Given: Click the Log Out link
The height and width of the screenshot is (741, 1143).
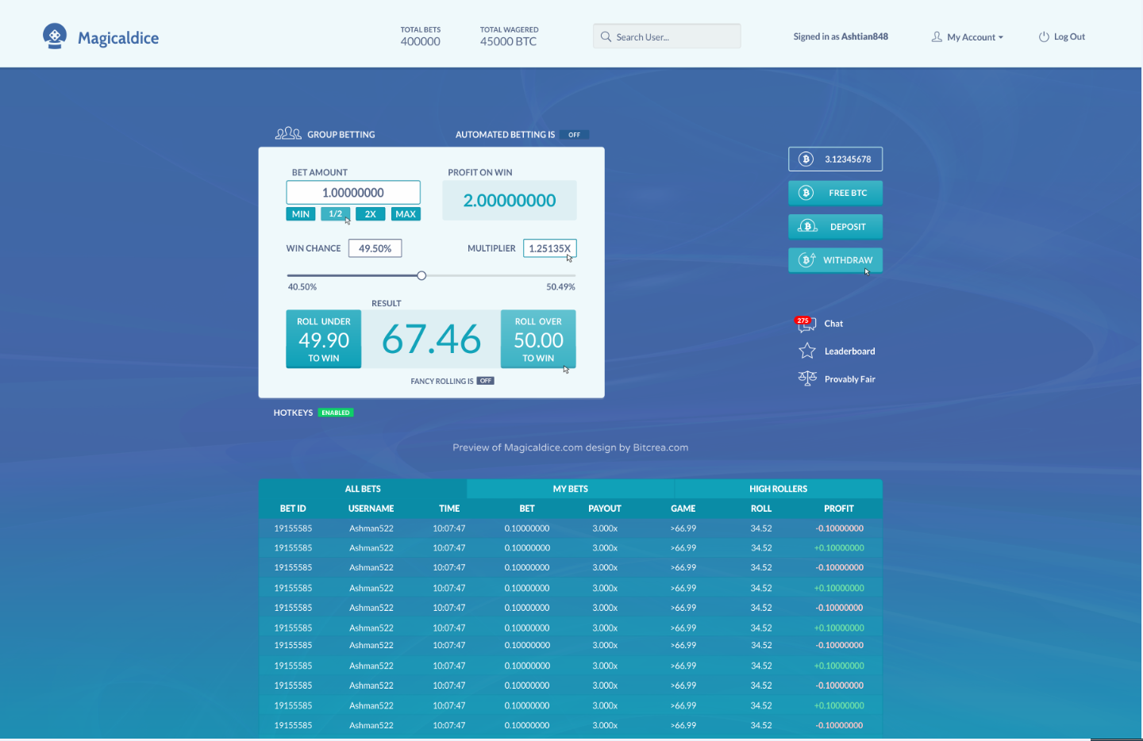Looking at the screenshot, I should pyautogui.click(x=1069, y=36).
